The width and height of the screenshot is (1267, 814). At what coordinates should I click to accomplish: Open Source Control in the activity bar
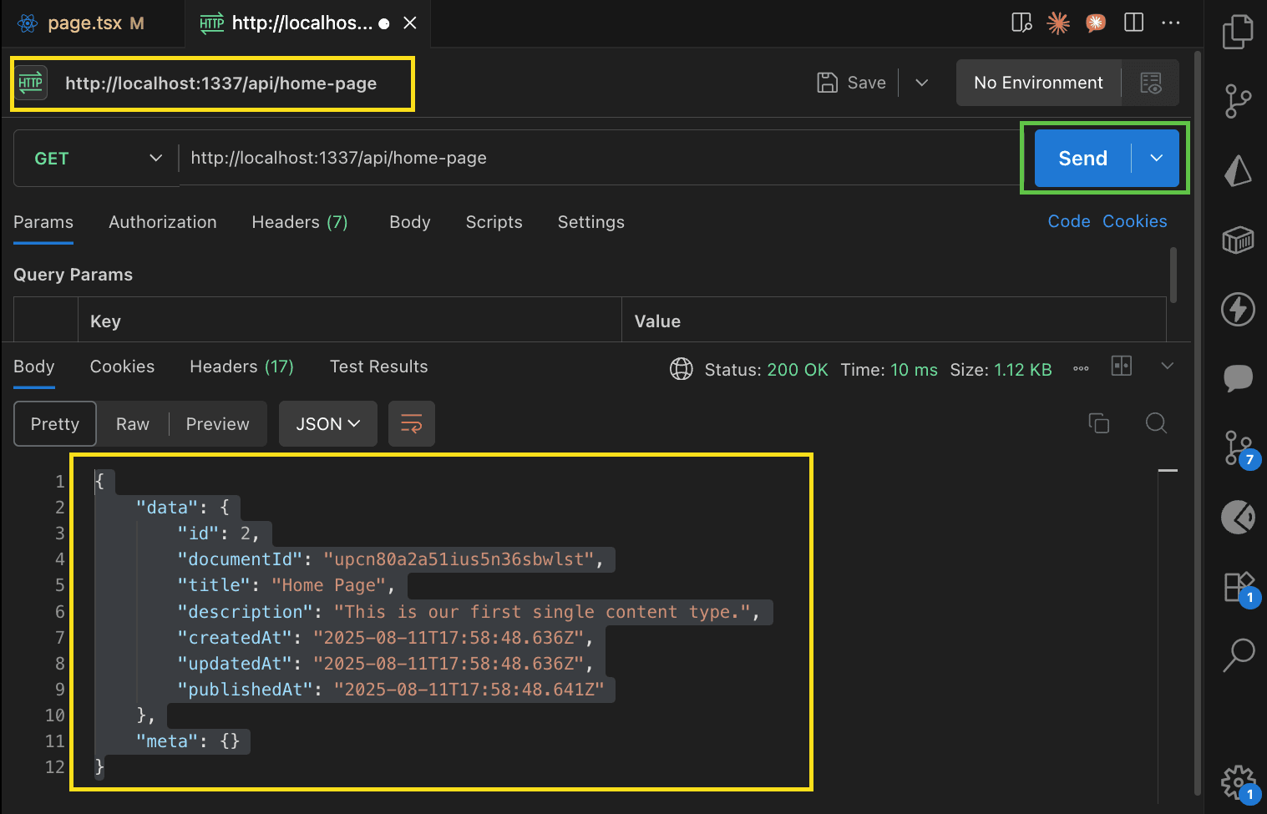(1238, 102)
